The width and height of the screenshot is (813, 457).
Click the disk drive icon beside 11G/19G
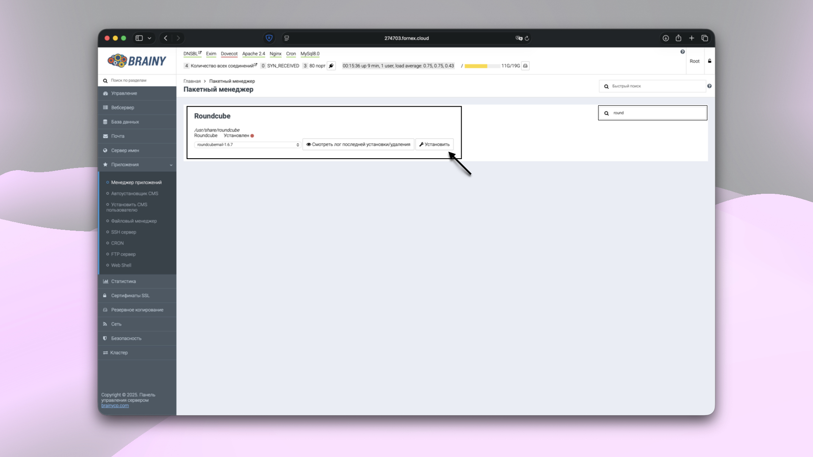tap(525, 66)
